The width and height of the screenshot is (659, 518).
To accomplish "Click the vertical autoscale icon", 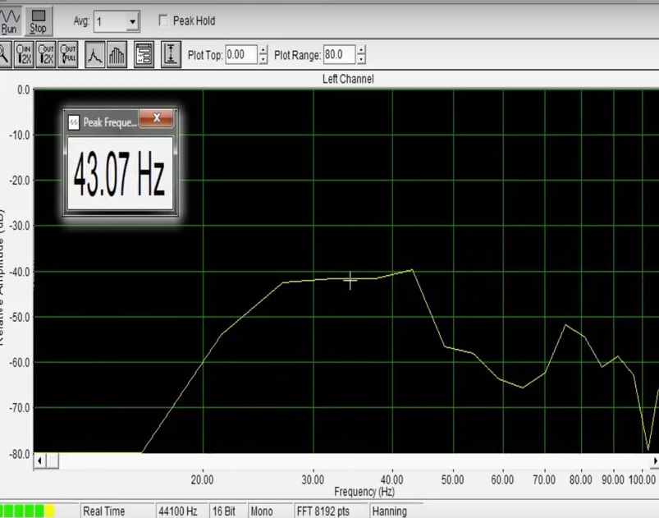I will click(x=171, y=54).
